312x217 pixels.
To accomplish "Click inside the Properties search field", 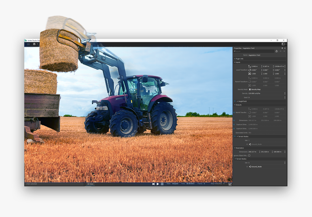I will tap(254, 51).
